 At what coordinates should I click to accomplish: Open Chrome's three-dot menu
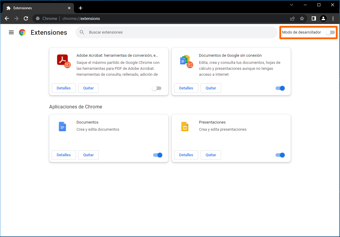click(333, 19)
